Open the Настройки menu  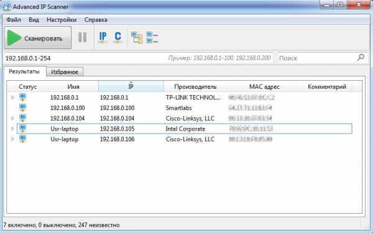pyautogui.click(x=62, y=20)
